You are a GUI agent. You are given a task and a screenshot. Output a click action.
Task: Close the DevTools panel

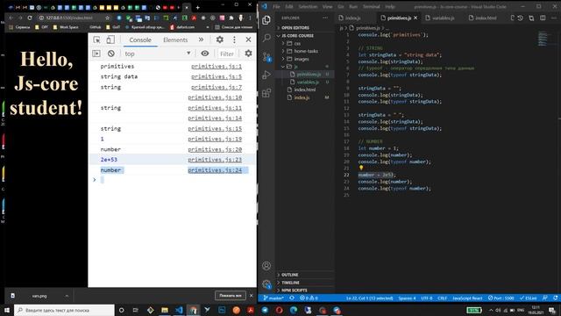tap(248, 39)
